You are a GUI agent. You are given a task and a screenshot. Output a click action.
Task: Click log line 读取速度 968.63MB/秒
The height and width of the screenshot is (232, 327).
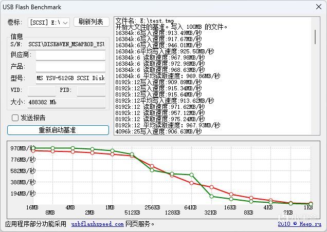[160, 70]
